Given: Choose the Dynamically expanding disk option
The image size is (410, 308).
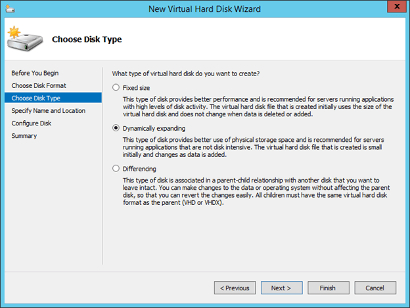Looking at the screenshot, I should pos(116,128).
